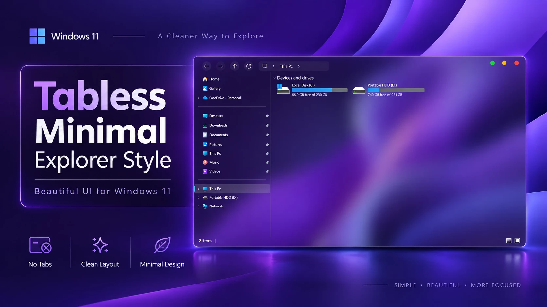Click the Documents folder icon

[x=205, y=135]
